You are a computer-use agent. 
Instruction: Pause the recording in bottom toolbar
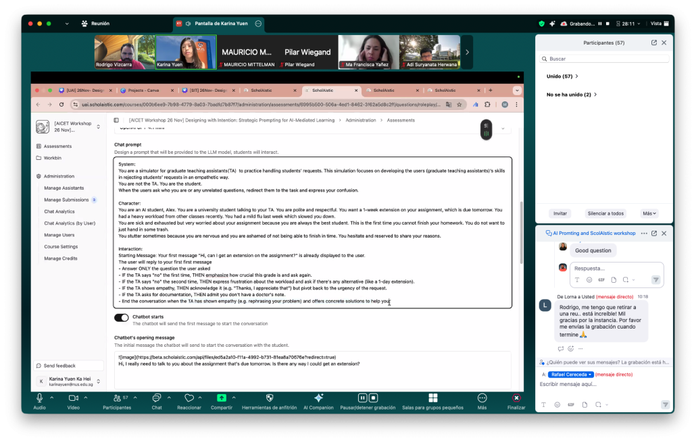tap(363, 398)
